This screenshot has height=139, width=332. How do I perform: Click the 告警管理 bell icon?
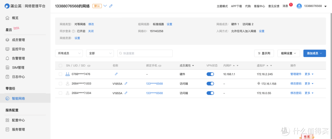click(x=7, y=58)
